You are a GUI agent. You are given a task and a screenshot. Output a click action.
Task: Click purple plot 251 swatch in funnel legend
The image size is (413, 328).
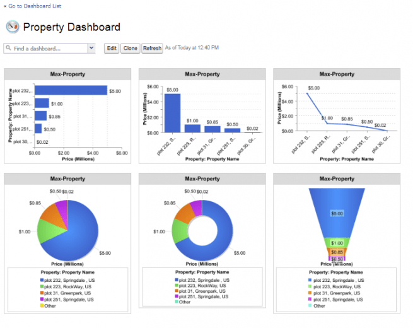[310, 299]
